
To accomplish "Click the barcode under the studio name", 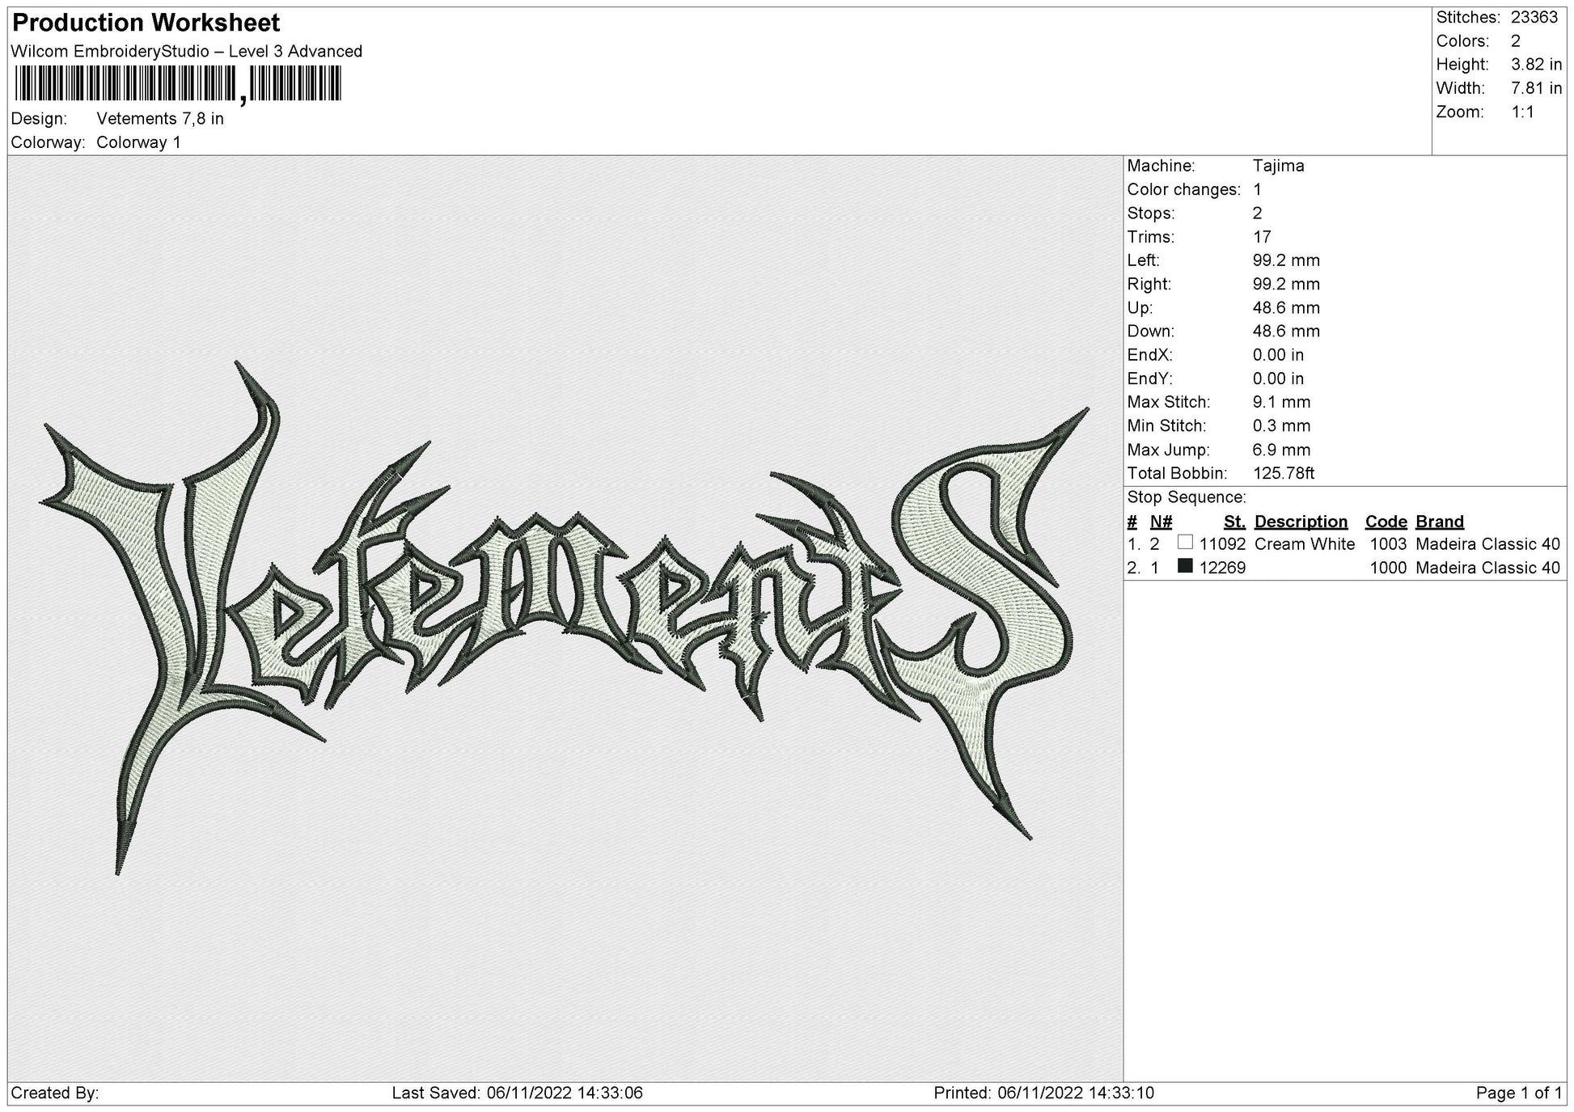I will [178, 83].
